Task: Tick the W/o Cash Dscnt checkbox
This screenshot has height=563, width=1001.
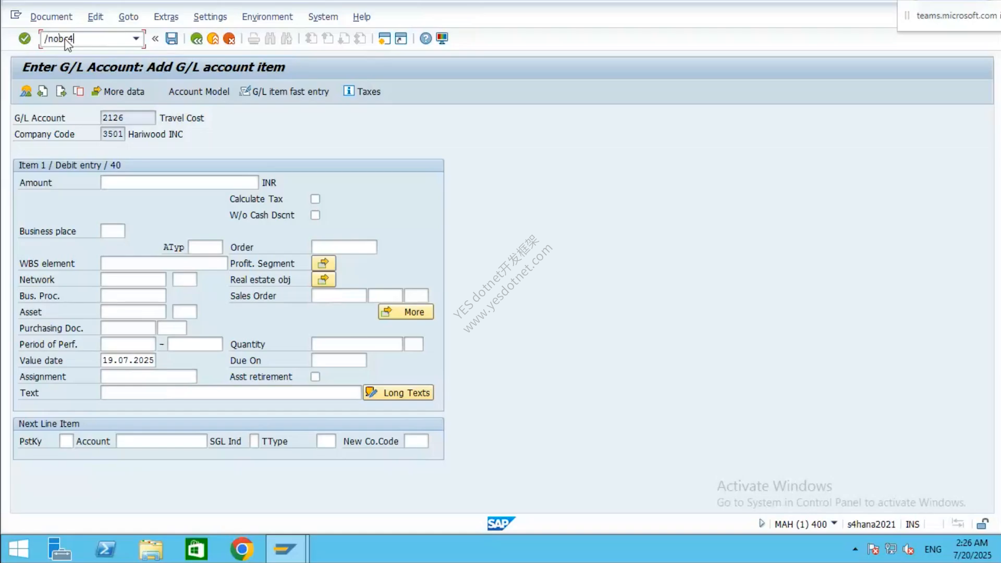Action: tap(315, 215)
